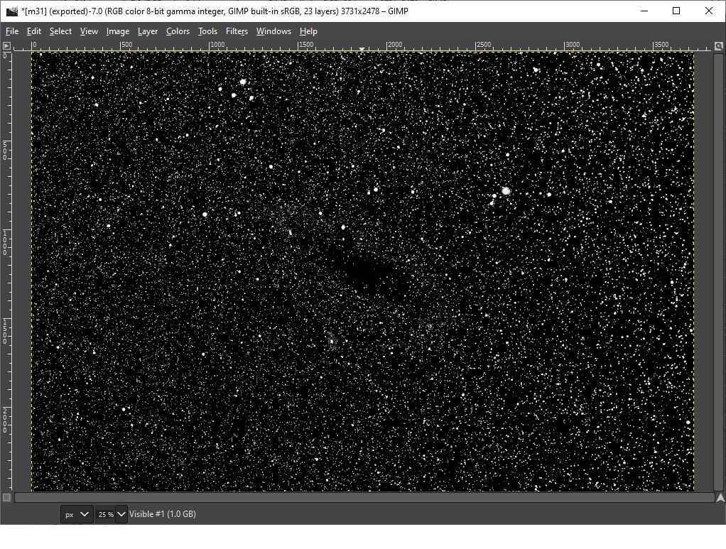The image size is (726, 549).
Task: Open the Filters menu
Action: coord(237,31)
